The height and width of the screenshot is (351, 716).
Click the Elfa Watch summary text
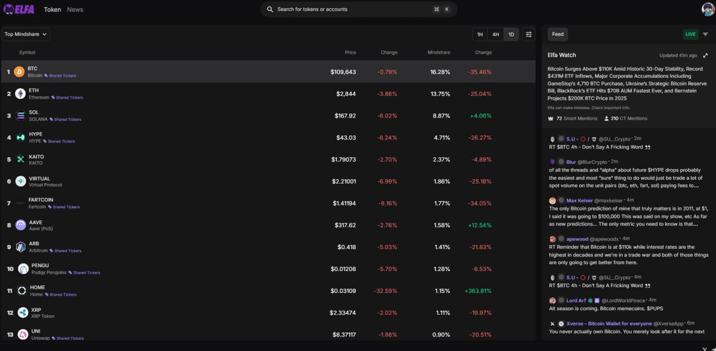pos(627,84)
